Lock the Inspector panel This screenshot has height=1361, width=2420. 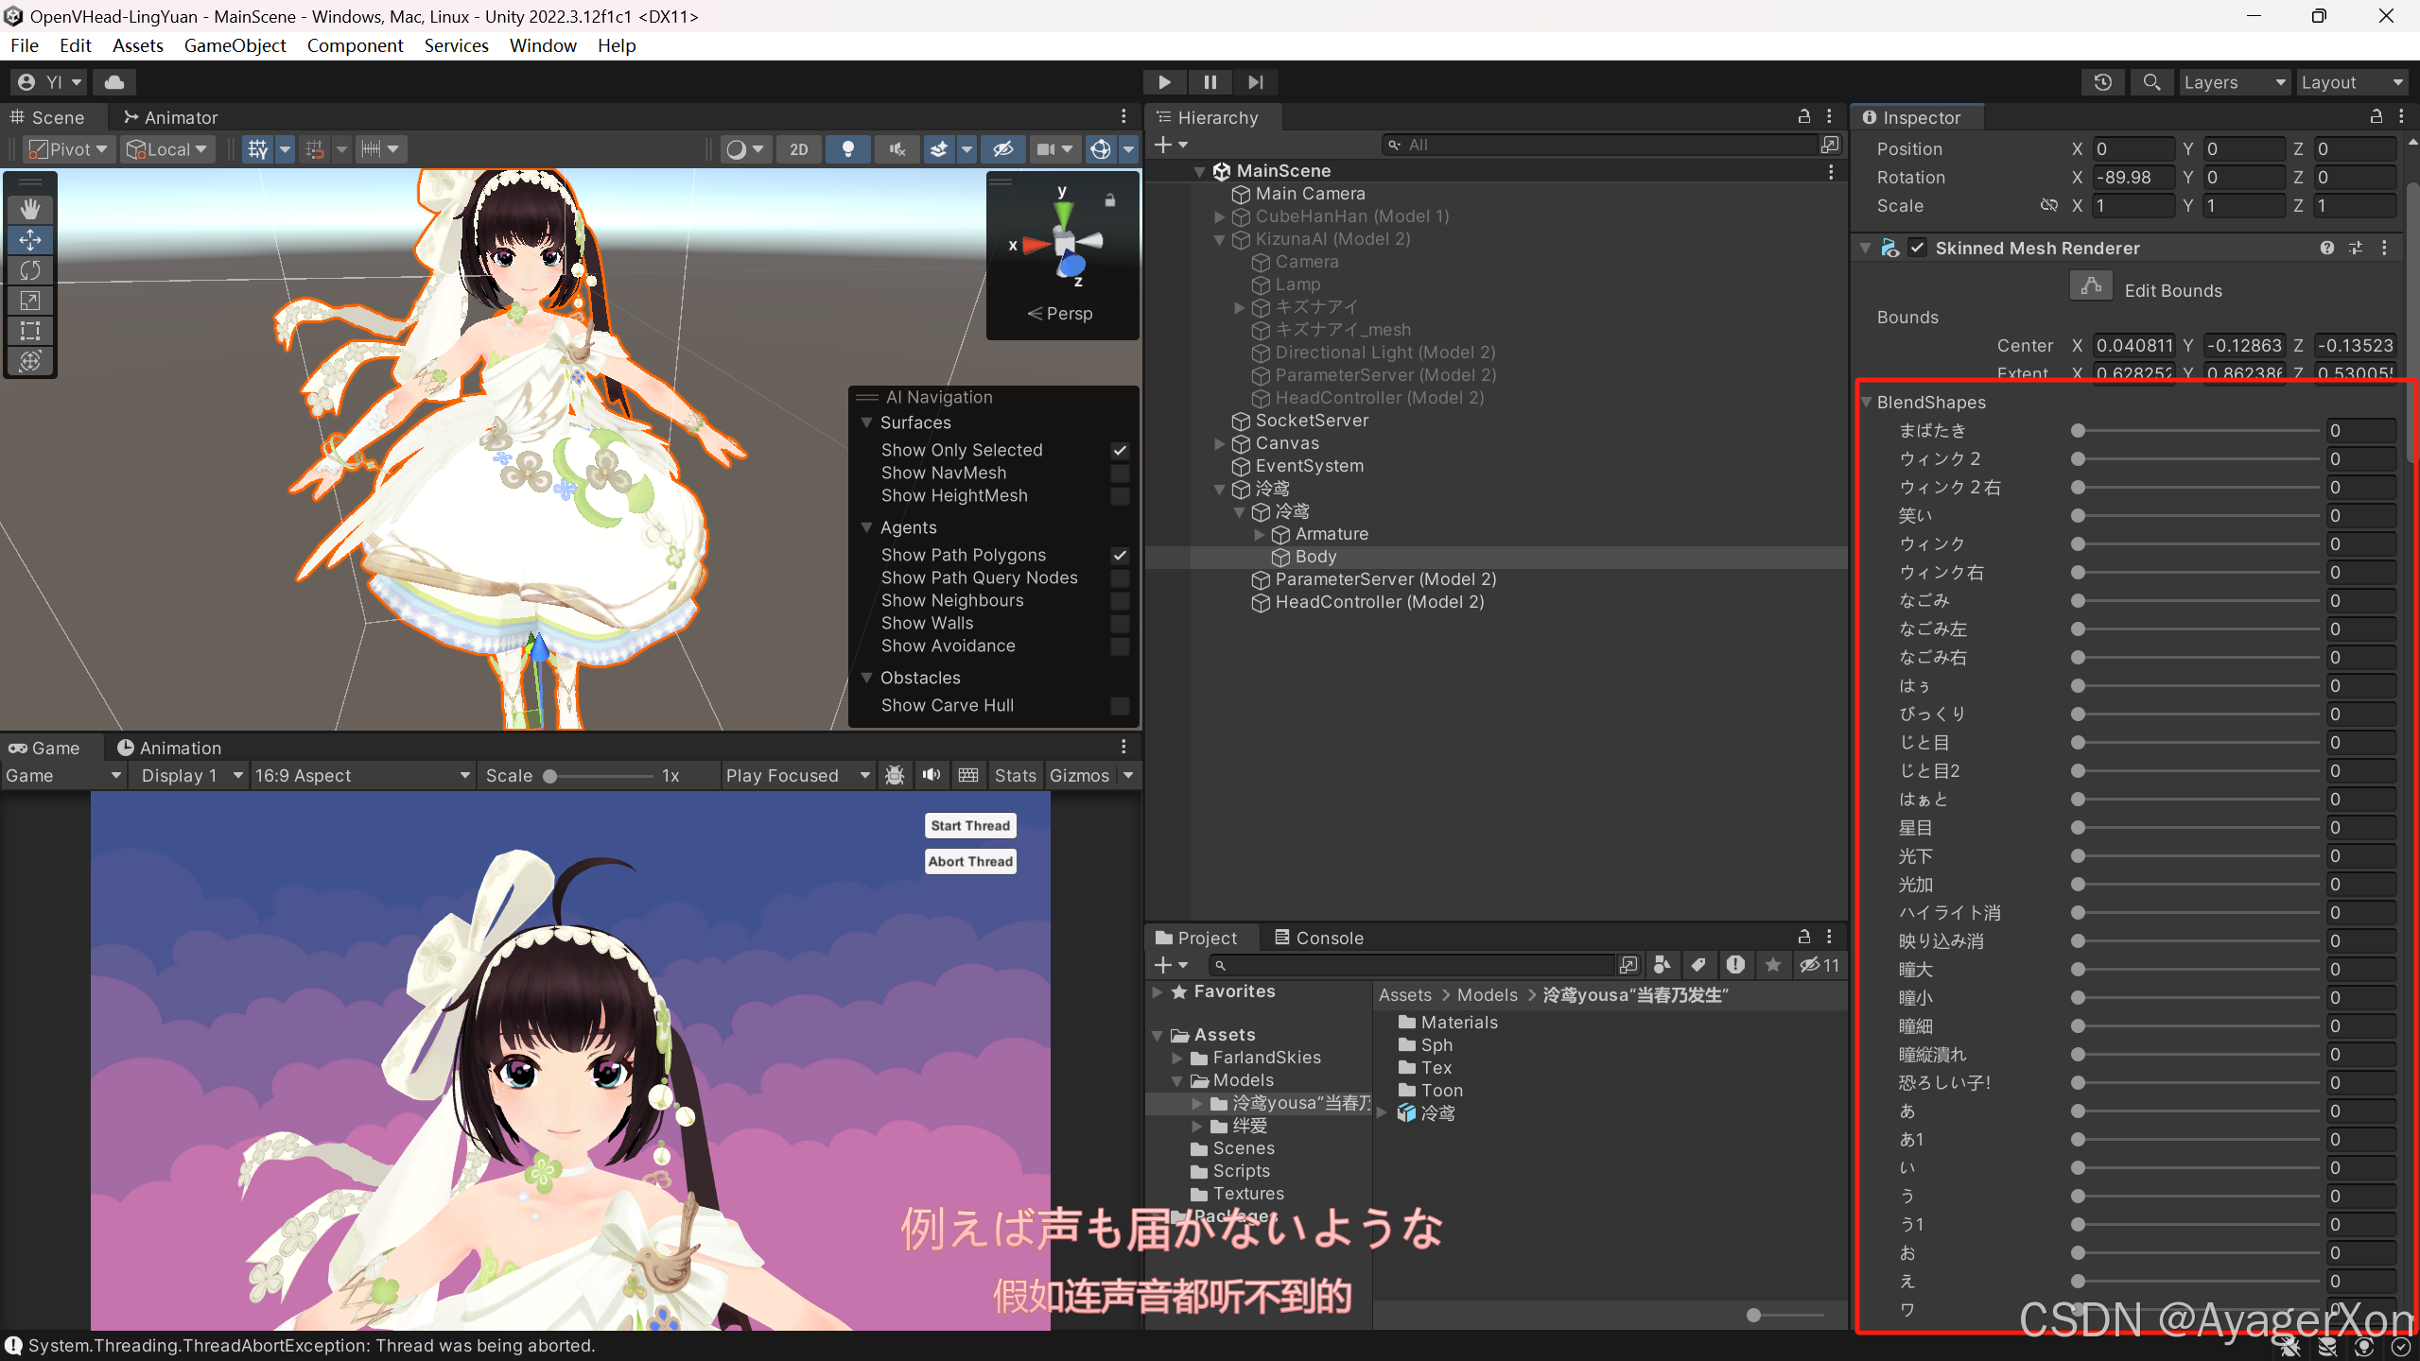pyautogui.click(x=2376, y=116)
